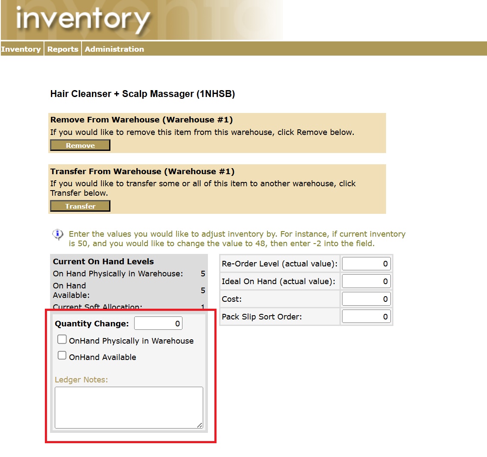Check the OnHand Physically in Warehouse checkbox

(x=62, y=339)
